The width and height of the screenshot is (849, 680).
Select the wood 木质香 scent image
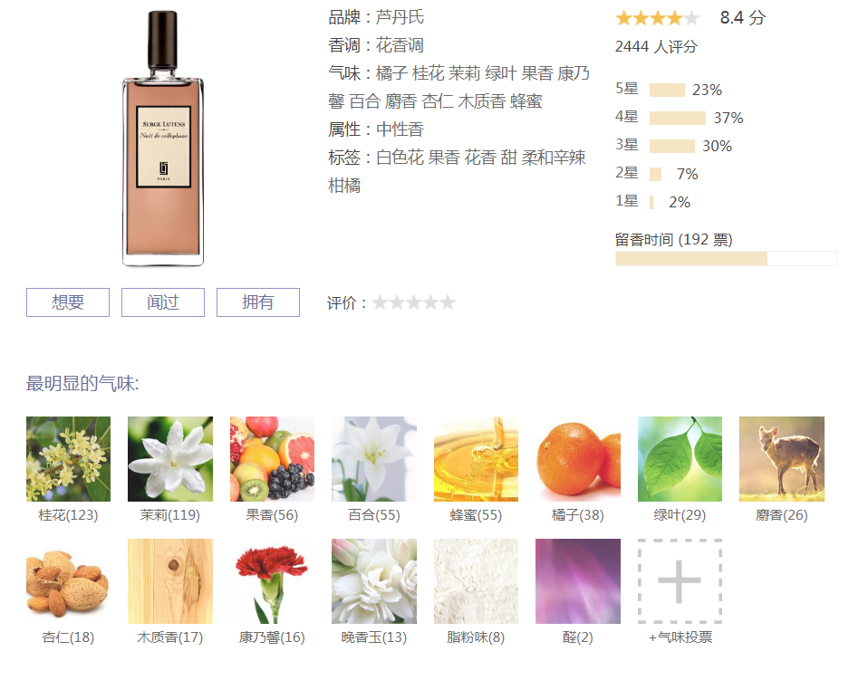click(x=170, y=581)
